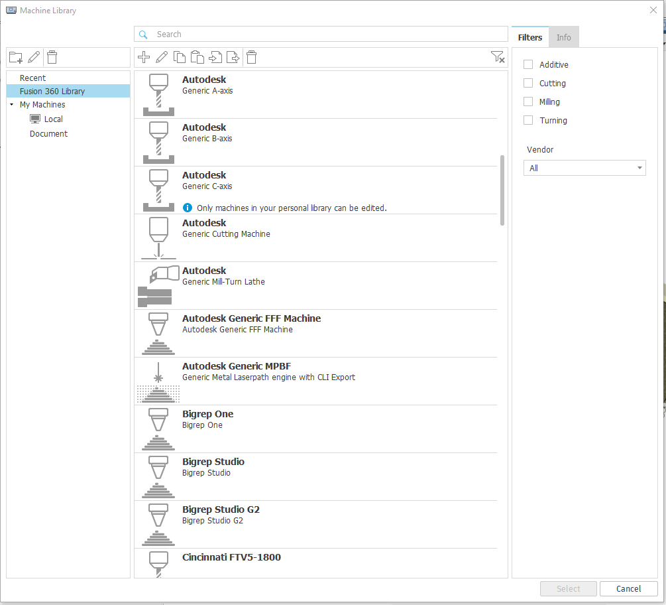Viewport: 666px width, 605px height.
Task: Enable the Milling filter checkbox
Action: pos(528,101)
